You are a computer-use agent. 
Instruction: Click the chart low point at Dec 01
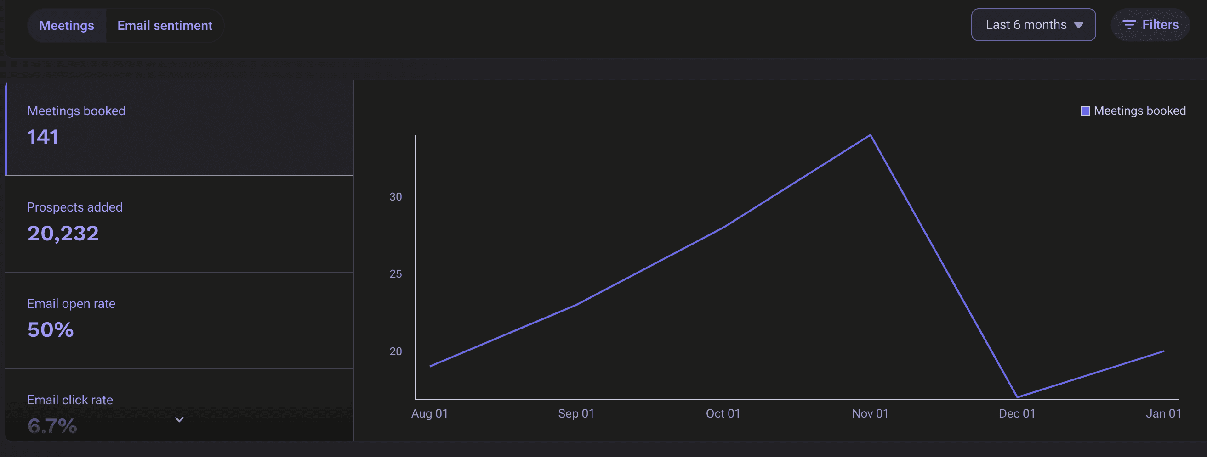tap(1017, 397)
